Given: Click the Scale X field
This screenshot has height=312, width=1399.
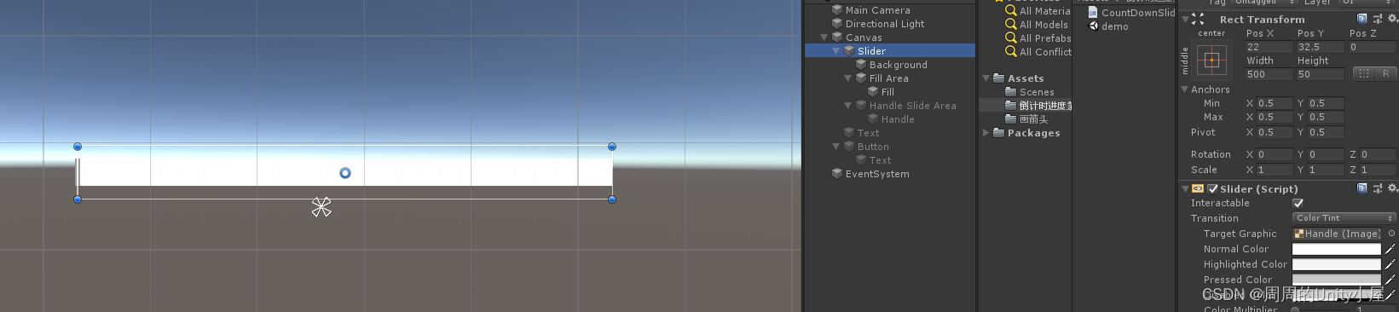Looking at the screenshot, I should [1275, 170].
